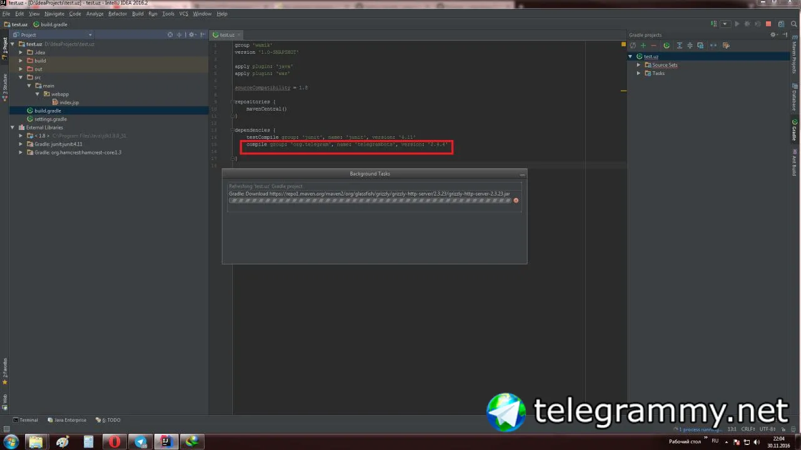Expand the .idea folder
The image size is (801, 450).
click(x=21, y=52)
